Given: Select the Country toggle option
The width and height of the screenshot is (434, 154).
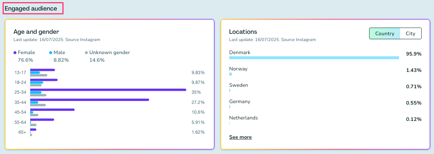Looking at the screenshot, I should click(x=384, y=33).
